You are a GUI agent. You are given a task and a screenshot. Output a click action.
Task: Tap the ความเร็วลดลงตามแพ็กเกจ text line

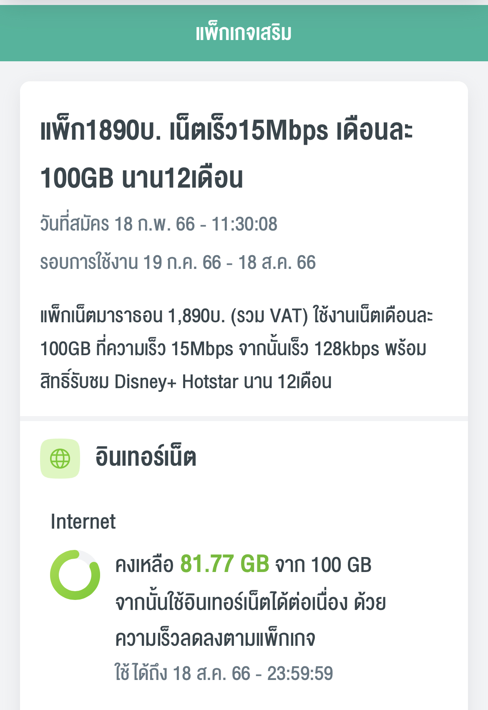click(215, 639)
